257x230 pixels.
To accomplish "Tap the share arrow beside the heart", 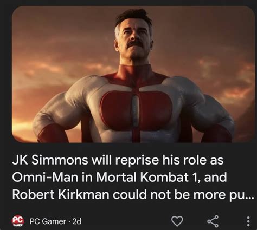I will 213,221.
